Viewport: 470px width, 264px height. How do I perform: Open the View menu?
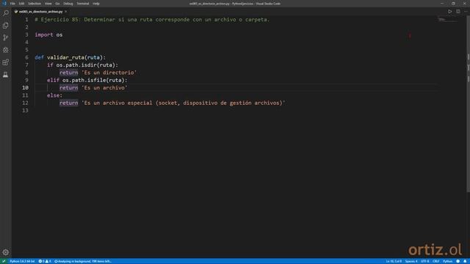pyautogui.click(x=48, y=4)
